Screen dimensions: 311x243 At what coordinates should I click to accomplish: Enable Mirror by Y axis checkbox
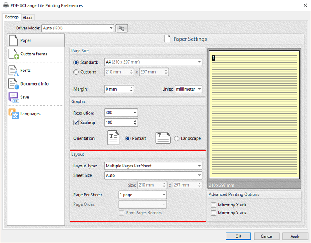[214, 213]
